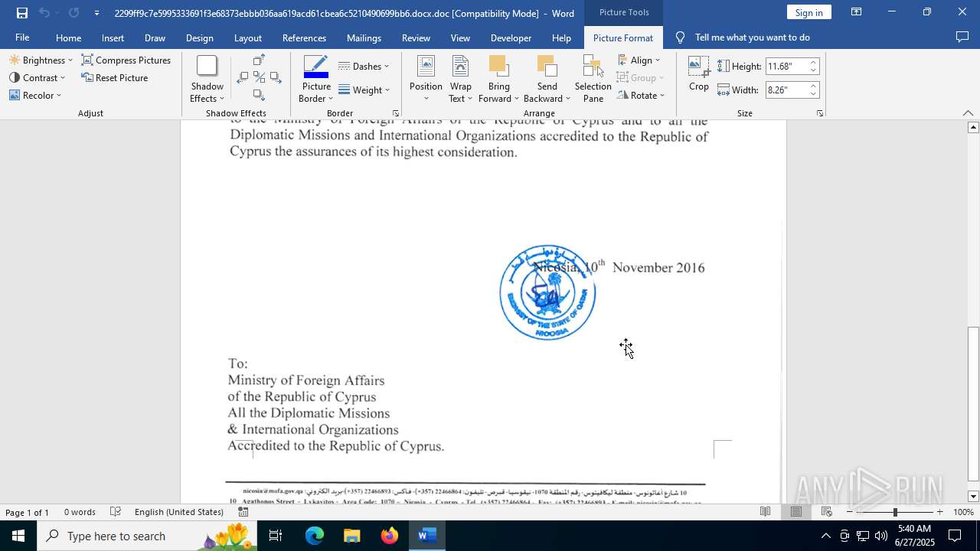Increase Height with the up spinner

coord(814,63)
